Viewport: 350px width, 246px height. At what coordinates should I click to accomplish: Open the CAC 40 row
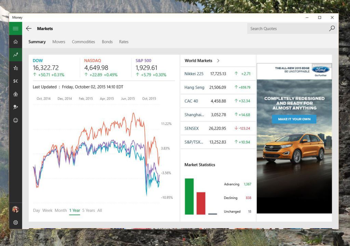point(218,101)
